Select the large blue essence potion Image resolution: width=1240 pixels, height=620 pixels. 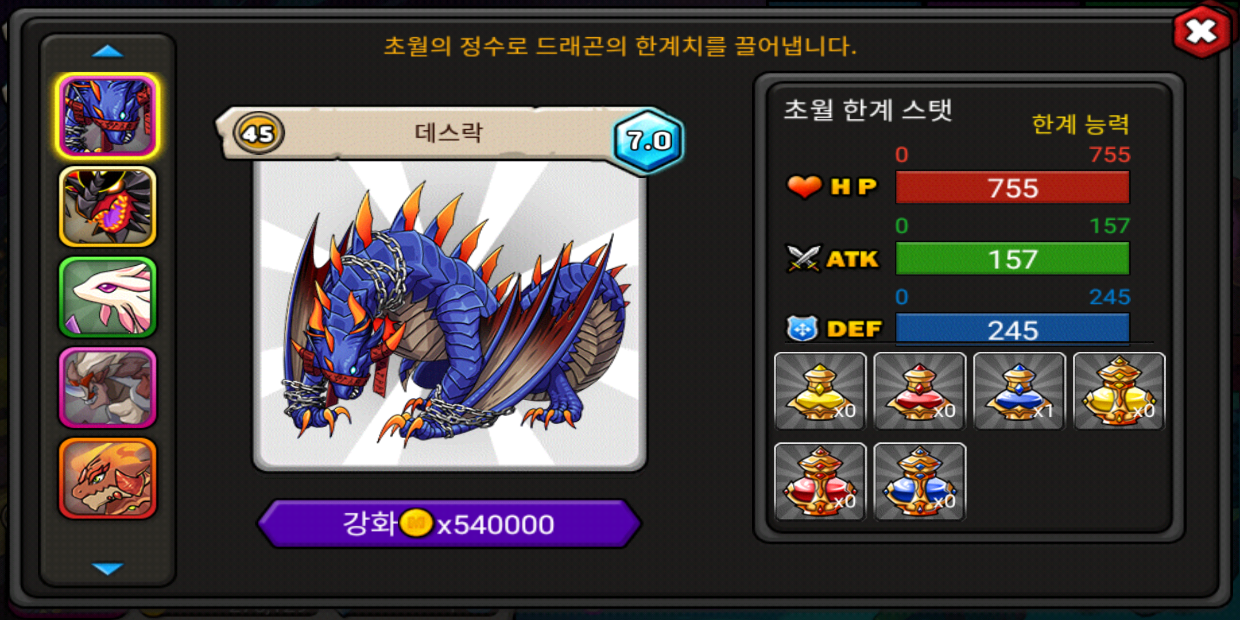pyautogui.click(x=920, y=482)
